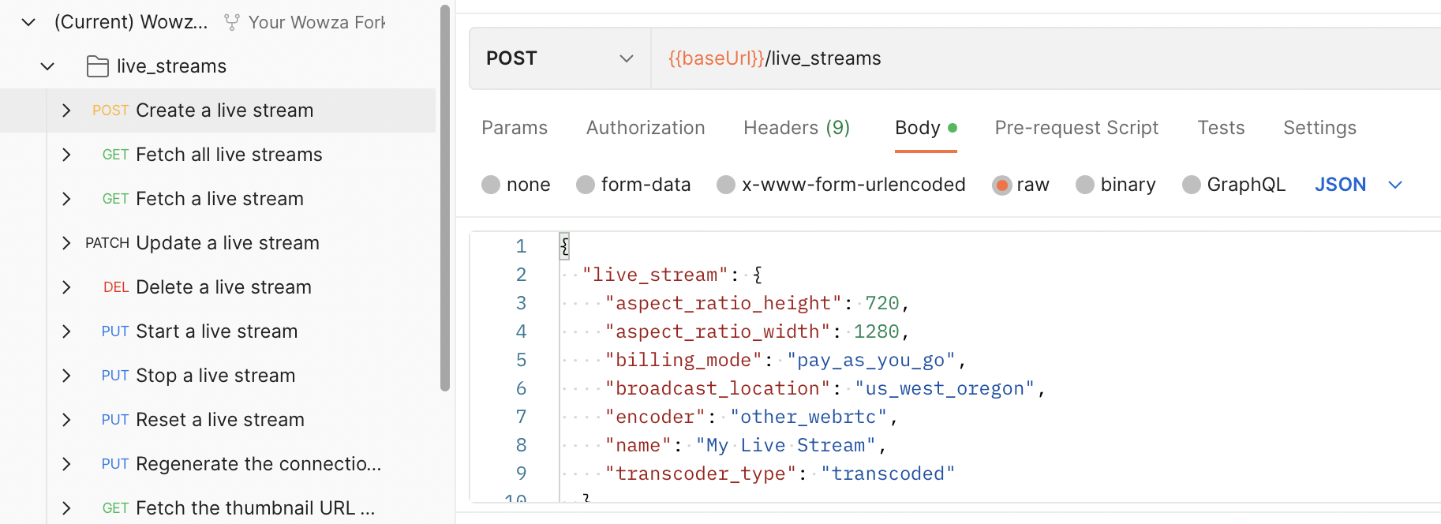
Task: Click the "encoder" key on line 7
Action: pos(655,417)
